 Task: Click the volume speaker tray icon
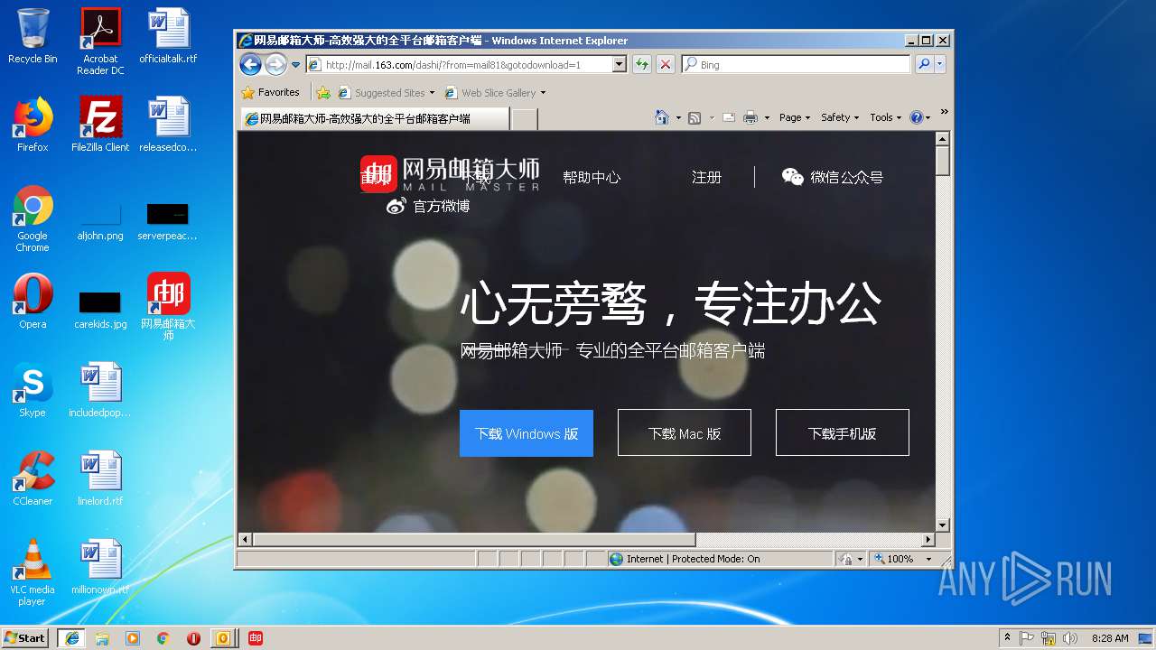coord(1069,637)
